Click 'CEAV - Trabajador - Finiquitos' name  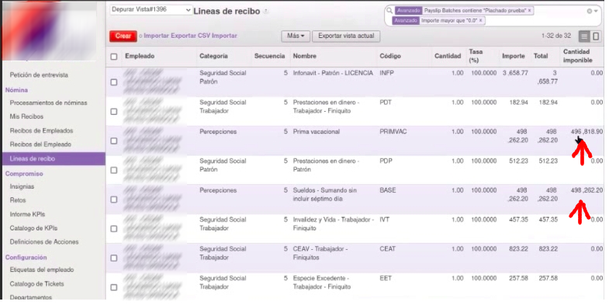(320, 253)
